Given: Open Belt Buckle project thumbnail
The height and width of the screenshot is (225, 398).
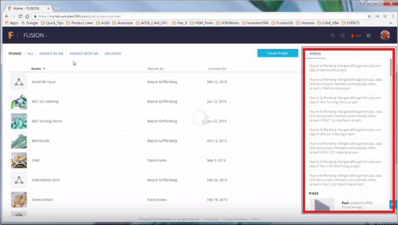Looking at the screenshot, I should click(19, 141).
